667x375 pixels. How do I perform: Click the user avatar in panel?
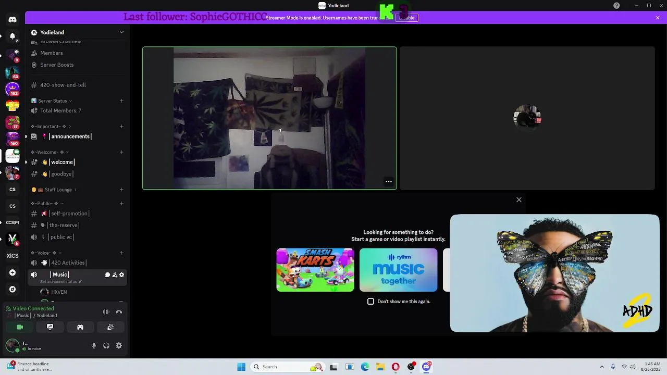pyautogui.click(x=13, y=345)
